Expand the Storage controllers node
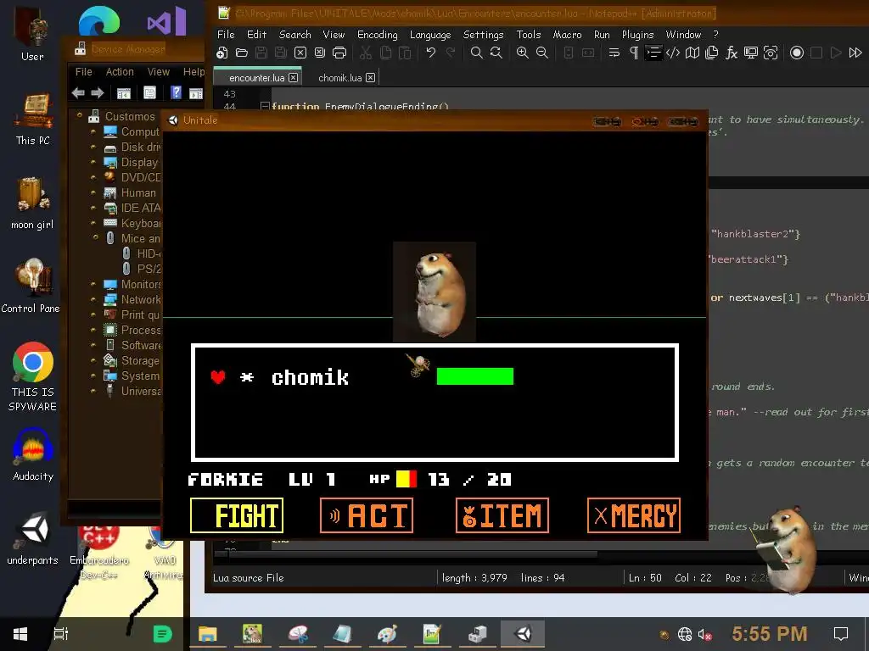This screenshot has height=651, width=869. click(x=93, y=360)
